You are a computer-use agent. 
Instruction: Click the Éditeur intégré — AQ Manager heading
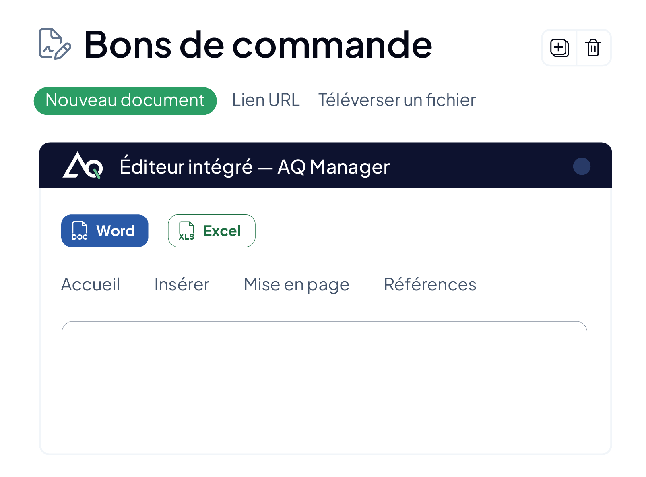[x=255, y=167]
